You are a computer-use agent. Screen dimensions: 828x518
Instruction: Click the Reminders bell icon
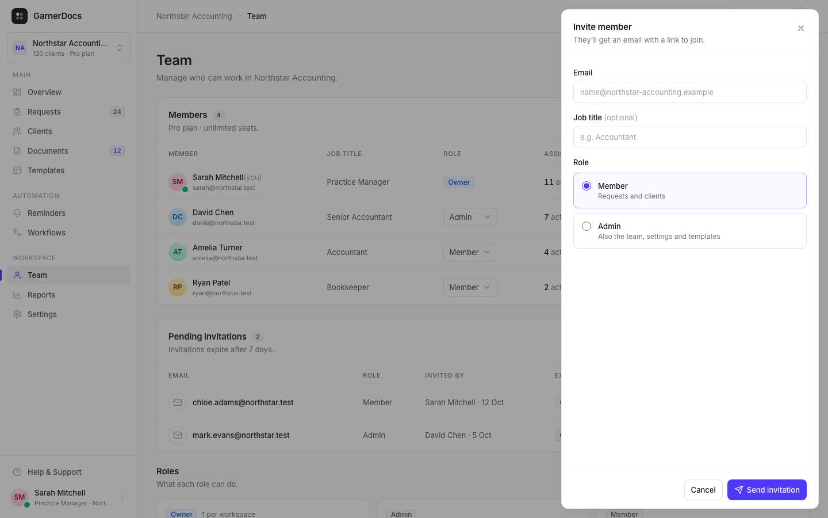[17, 213]
